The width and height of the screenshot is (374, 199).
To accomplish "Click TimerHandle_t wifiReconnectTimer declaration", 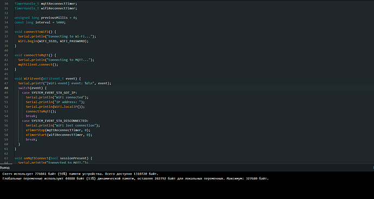I will click(x=46, y=8).
